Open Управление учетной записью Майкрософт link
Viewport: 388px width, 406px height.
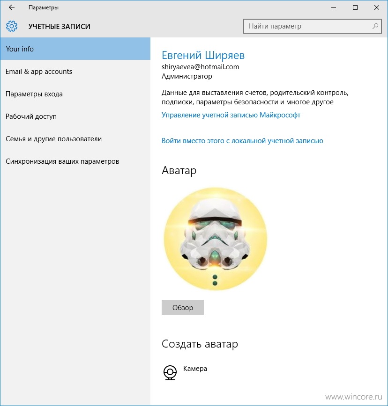231,115
